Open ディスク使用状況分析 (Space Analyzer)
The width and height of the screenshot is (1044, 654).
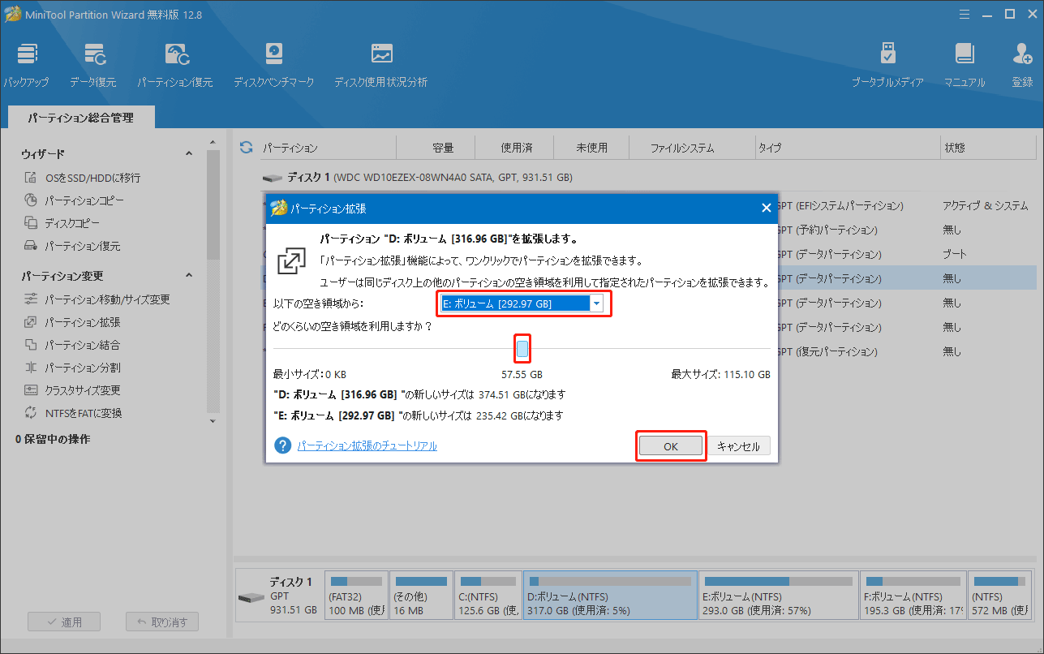381,66
